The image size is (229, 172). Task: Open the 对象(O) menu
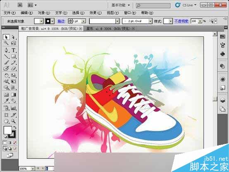click(44, 13)
